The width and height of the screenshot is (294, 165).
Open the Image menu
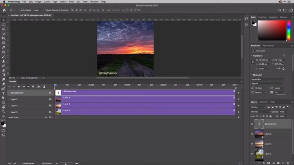point(38,2)
